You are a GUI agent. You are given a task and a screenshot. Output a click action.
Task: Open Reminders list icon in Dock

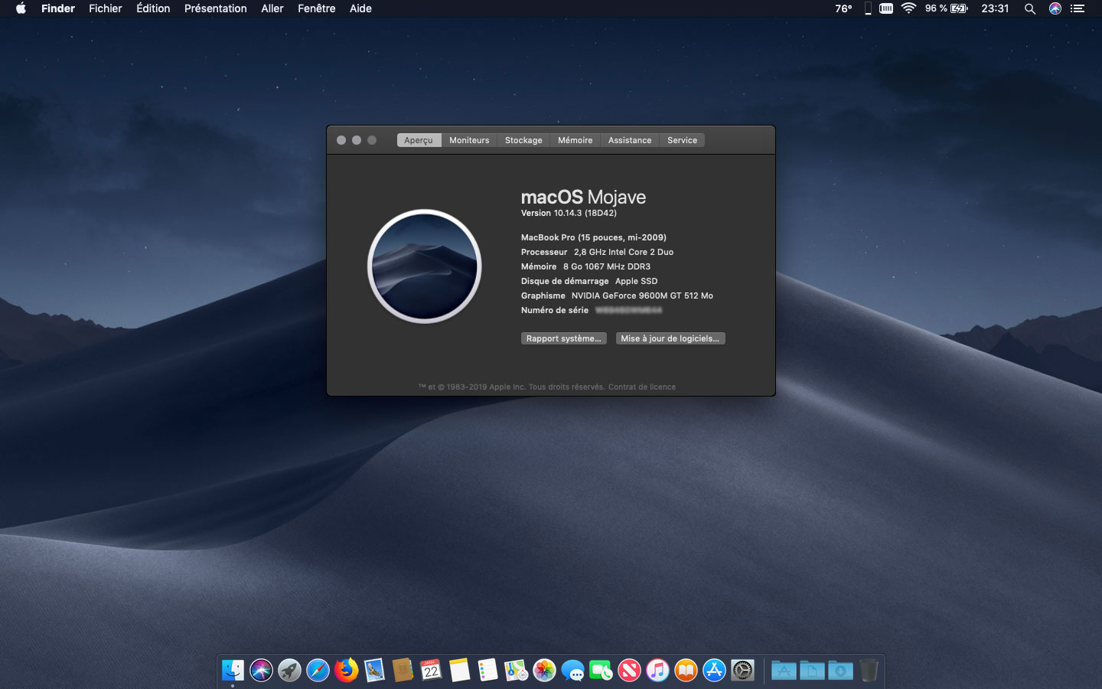tap(487, 671)
